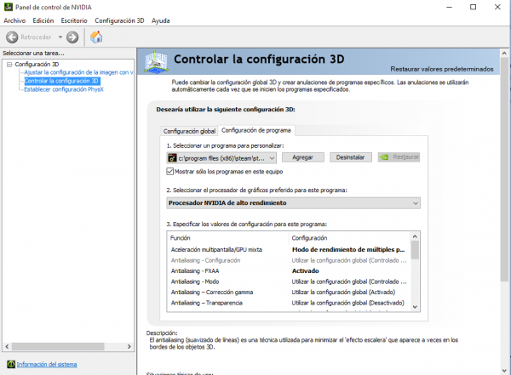The image size is (511, 375).
Task: Click the NVIDIA icon on the Restaurar button
Action: point(384,157)
